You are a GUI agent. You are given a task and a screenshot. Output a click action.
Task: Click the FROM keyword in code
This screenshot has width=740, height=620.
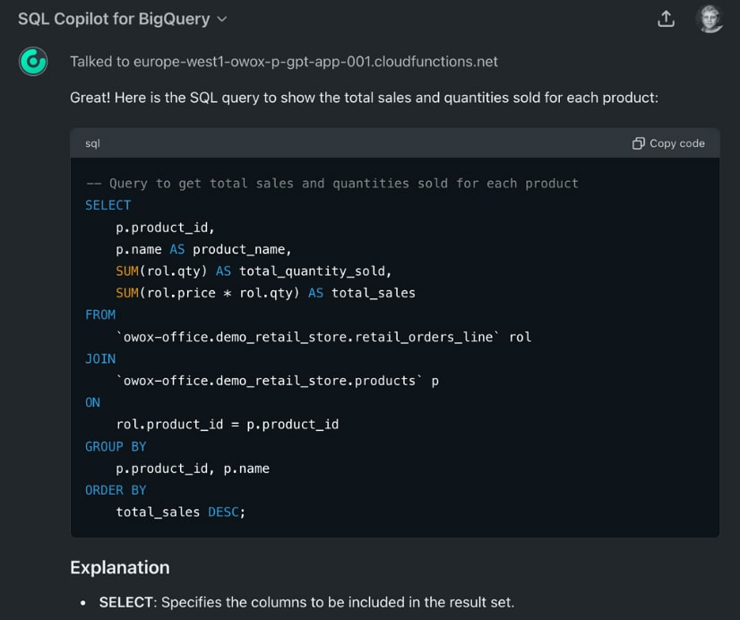100,314
